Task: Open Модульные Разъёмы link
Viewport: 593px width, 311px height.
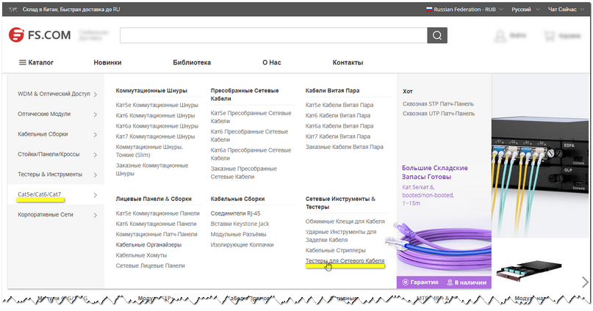Action: tap(238, 235)
